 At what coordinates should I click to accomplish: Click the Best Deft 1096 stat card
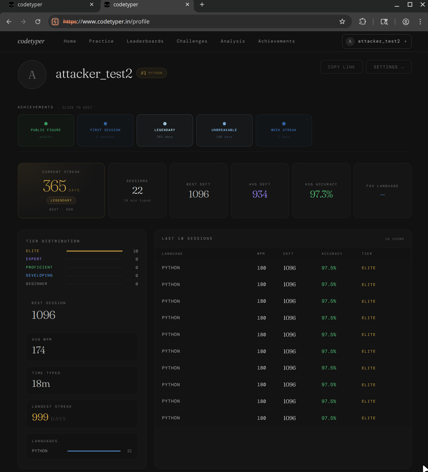pos(199,190)
